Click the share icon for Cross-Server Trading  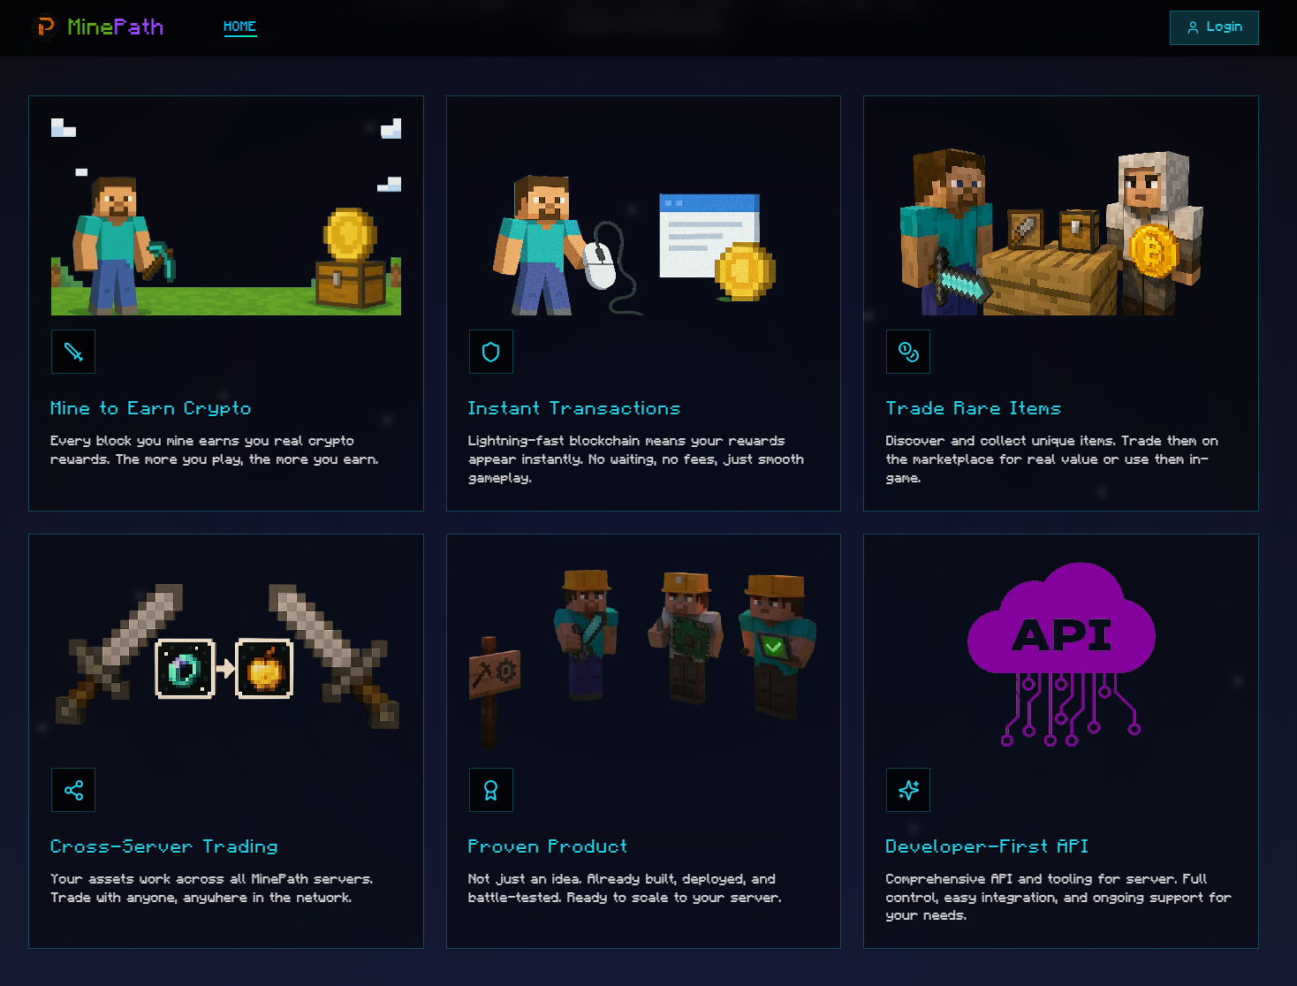pyautogui.click(x=73, y=790)
